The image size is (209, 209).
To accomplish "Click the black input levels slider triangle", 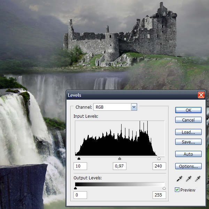I will click(x=79, y=158).
